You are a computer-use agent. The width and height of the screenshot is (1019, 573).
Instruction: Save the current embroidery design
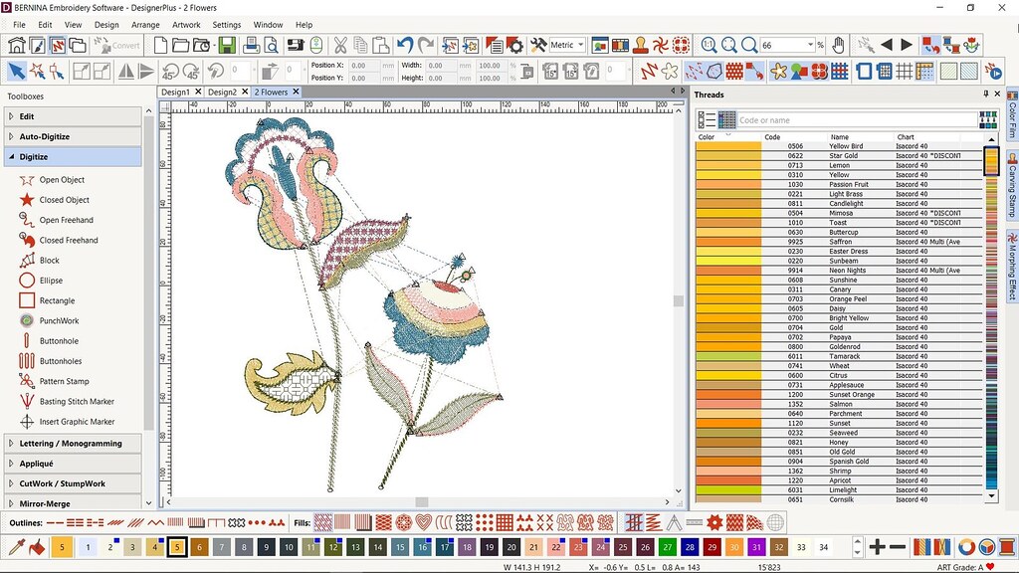click(227, 44)
